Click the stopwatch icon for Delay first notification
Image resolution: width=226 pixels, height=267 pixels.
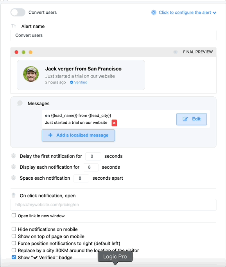[14, 156]
